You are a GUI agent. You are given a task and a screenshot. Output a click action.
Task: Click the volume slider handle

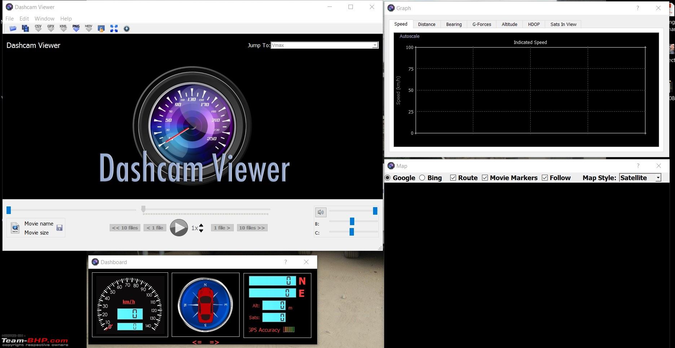tap(375, 211)
